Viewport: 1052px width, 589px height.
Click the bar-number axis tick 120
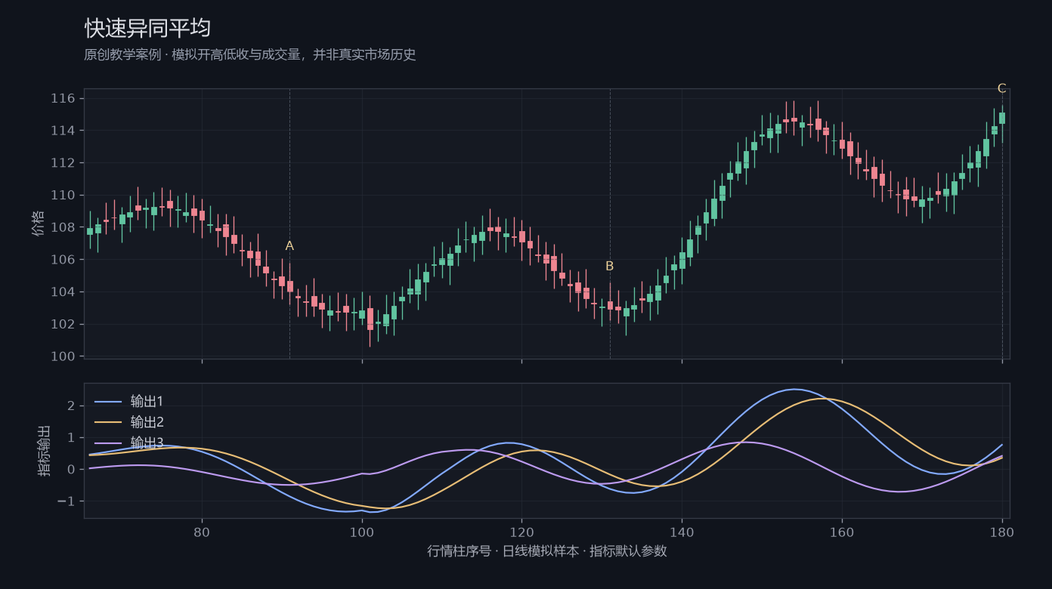(521, 532)
